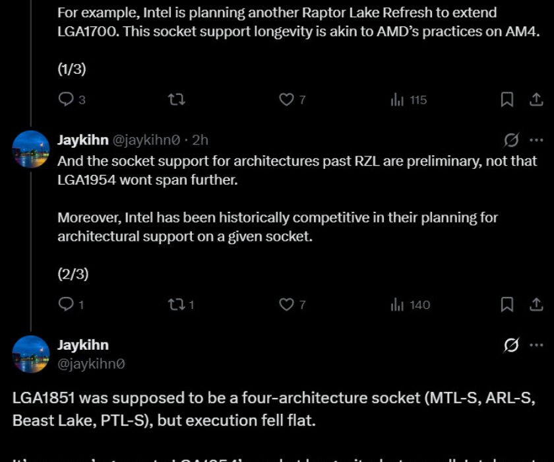Repost the tweet marked (2/3)

tap(175, 304)
